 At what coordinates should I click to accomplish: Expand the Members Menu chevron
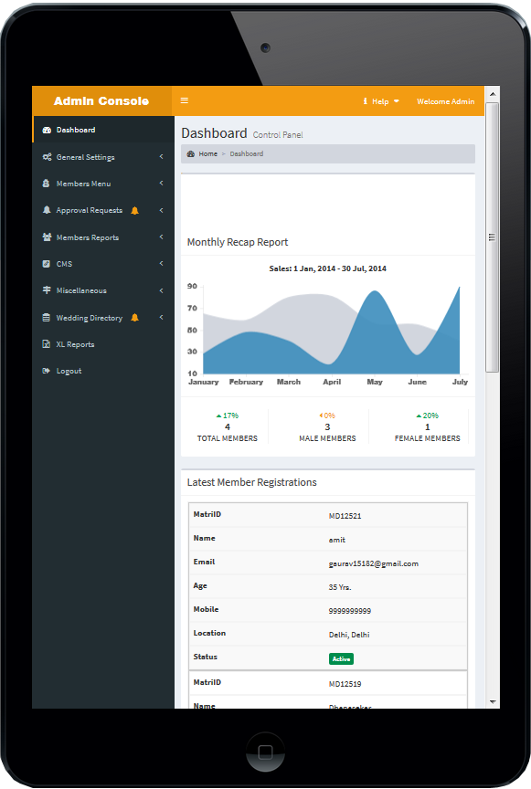pos(161,184)
